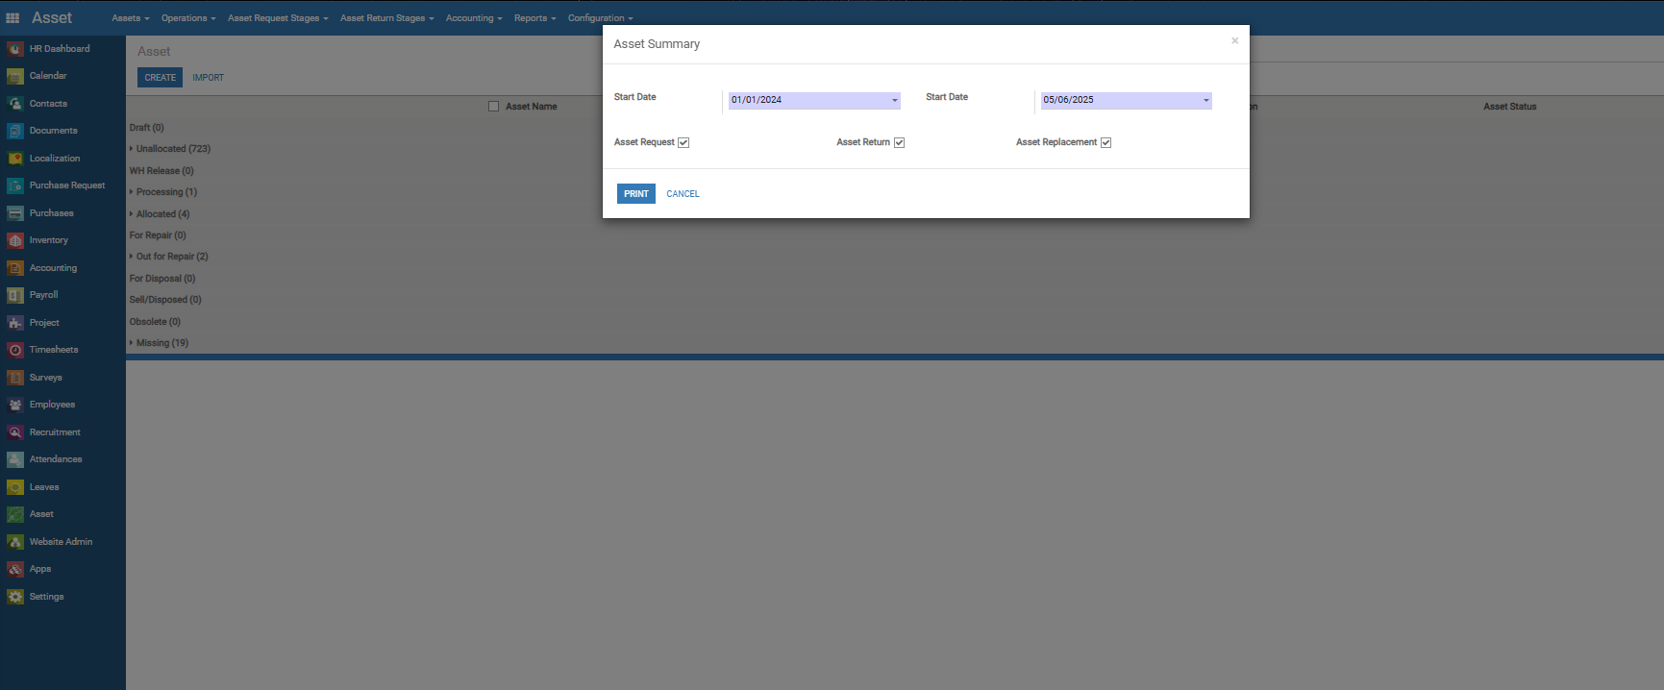Image resolution: width=1664 pixels, height=690 pixels.
Task: Click the Cancel link in dialog
Action: pyautogui.click(x=683, y=194)
